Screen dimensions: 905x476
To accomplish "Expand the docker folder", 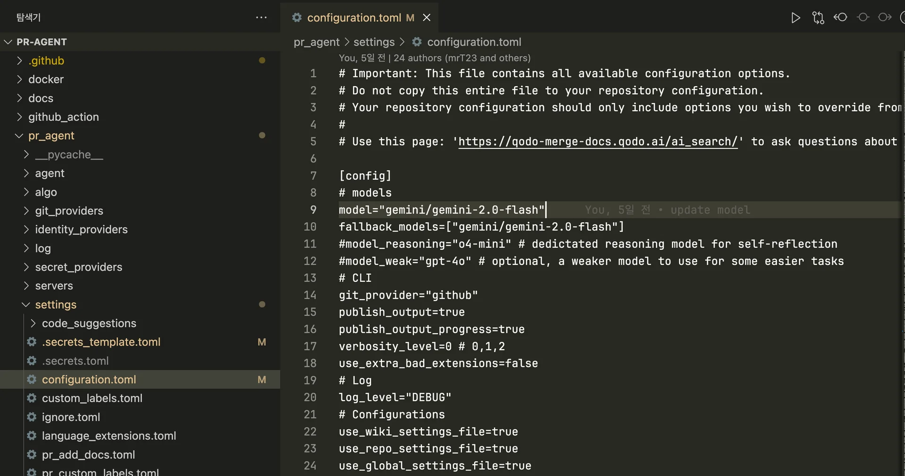I will coord(19,79).
